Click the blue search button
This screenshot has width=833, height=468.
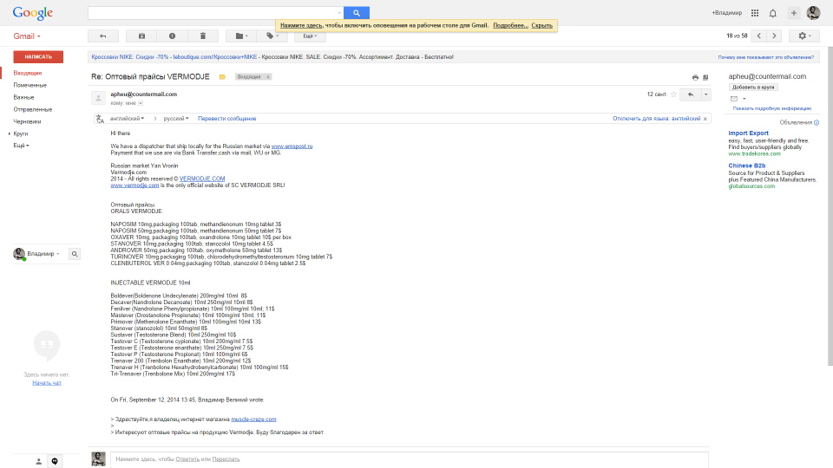coord(357,13)
